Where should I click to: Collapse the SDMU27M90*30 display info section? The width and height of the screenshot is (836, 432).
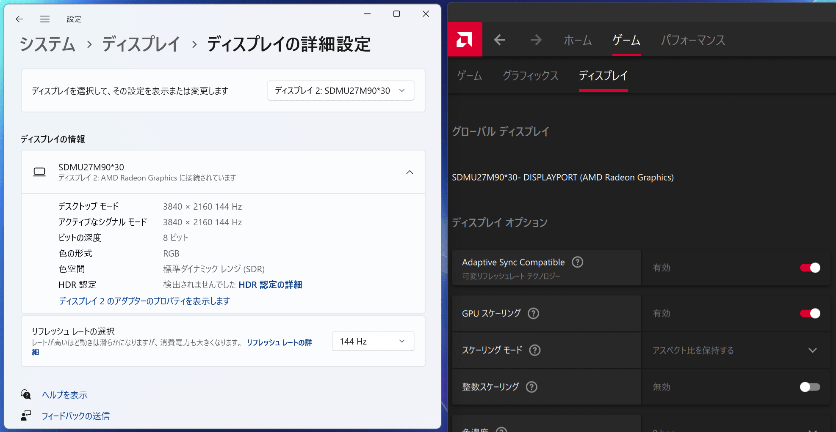click(x=410, y=172)
